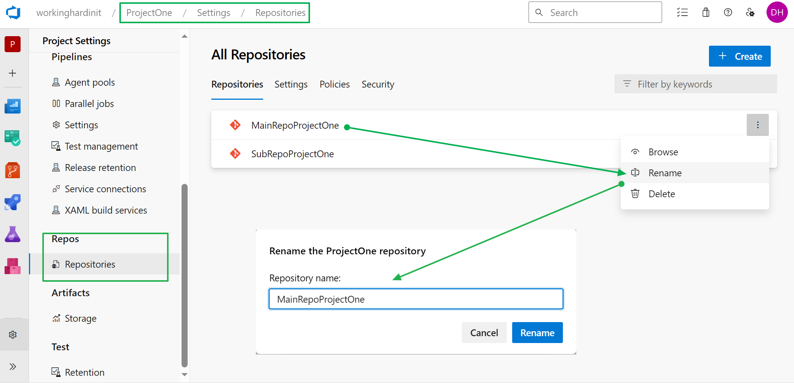Choose Browse from the context menu
Screen dimensions: 794x383
pos(695,152)
